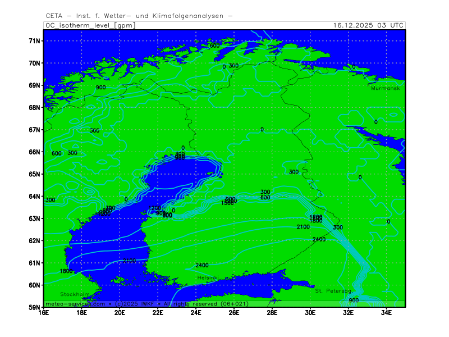Click the 30E longitude axis label

(310, 313)
